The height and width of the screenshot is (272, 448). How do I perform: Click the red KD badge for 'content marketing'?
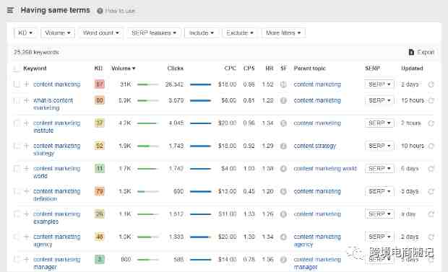(100, 84)
